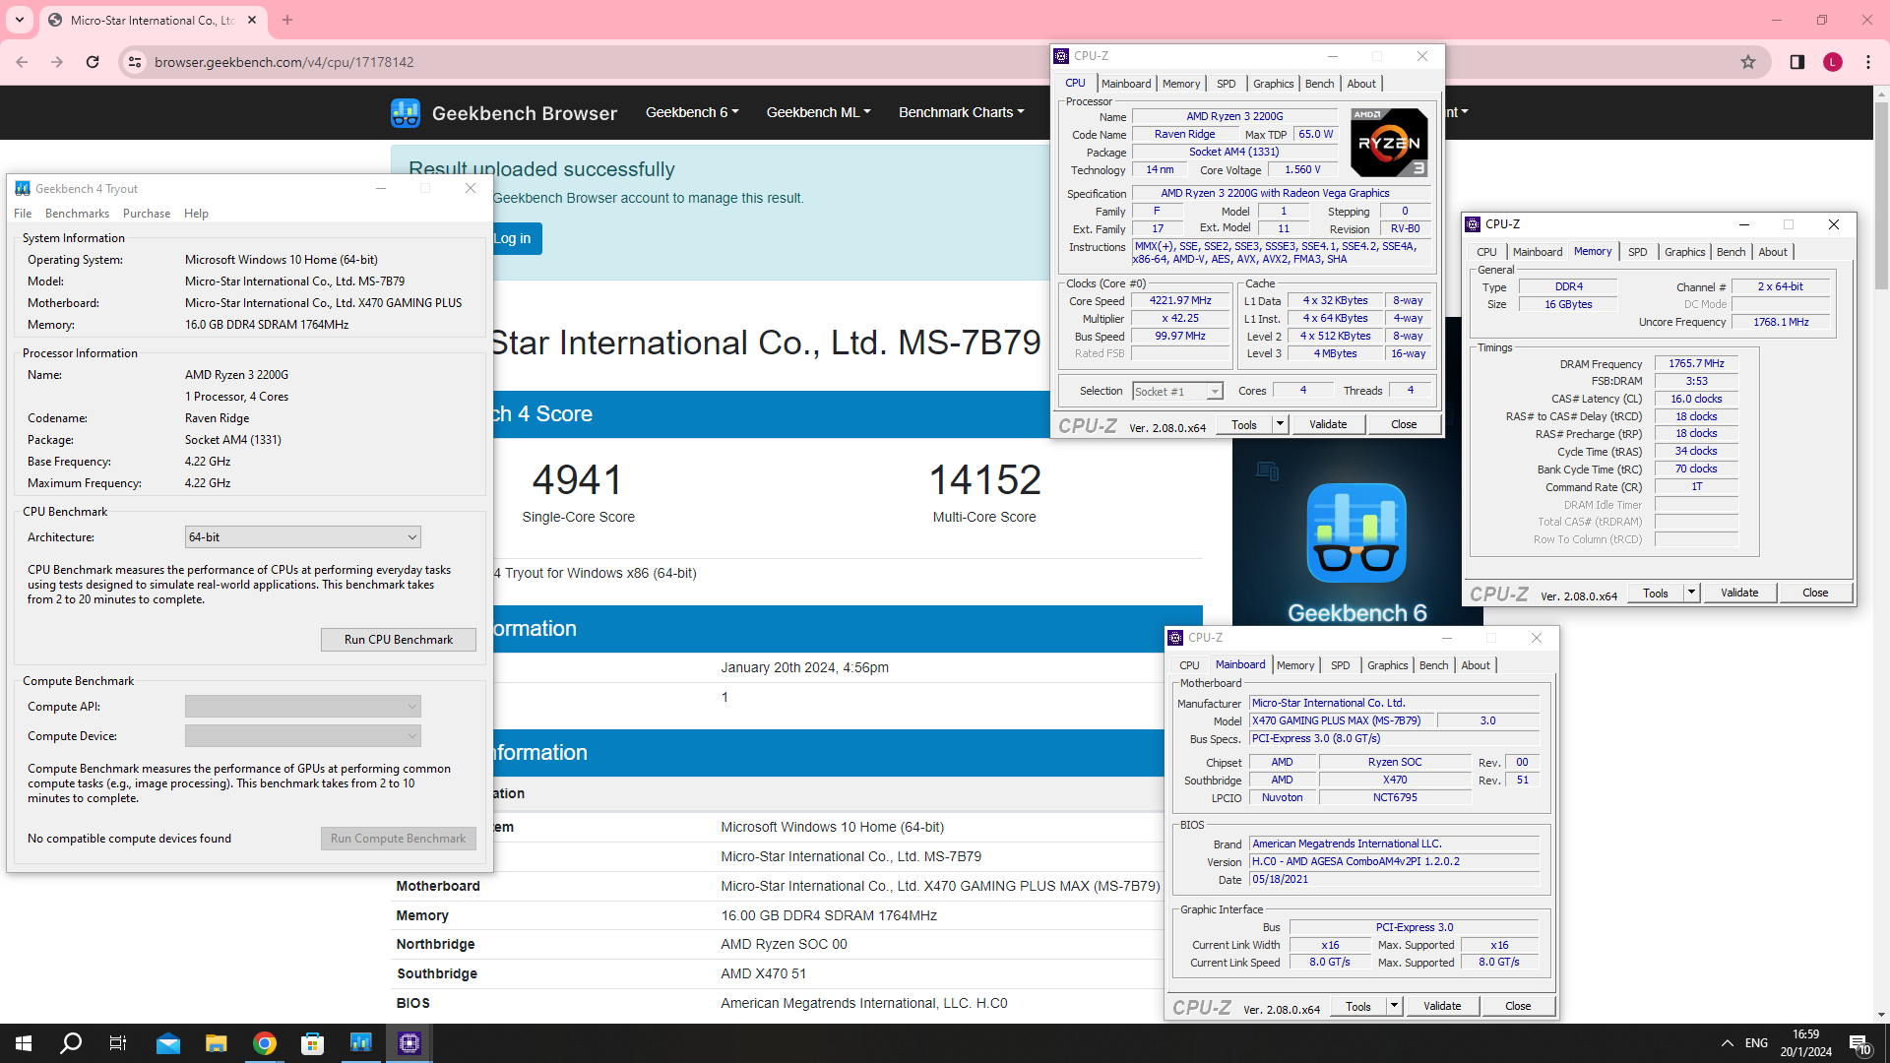
Task: Open Task View on the taskbar
Action: (118, 1043)
